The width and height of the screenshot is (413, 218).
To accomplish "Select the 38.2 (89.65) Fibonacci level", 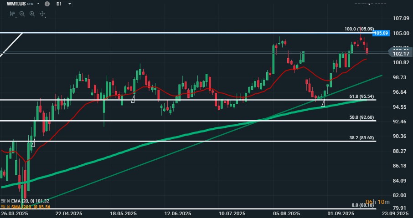I will pyautogui.click(x=361, y=137).
